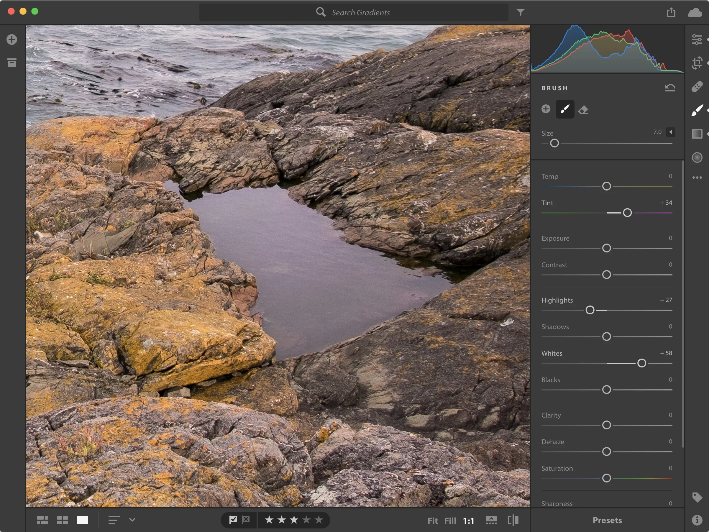Image resolution: width=709 pixels, height=532 pixels.
Task: Click the Blacks slider handle
Action: [x=606, y=390]
